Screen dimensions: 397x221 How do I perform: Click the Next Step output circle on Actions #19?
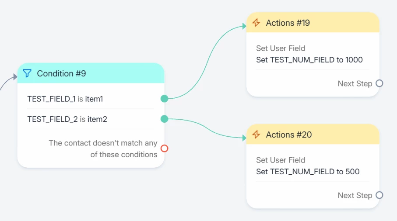[379, 83]
